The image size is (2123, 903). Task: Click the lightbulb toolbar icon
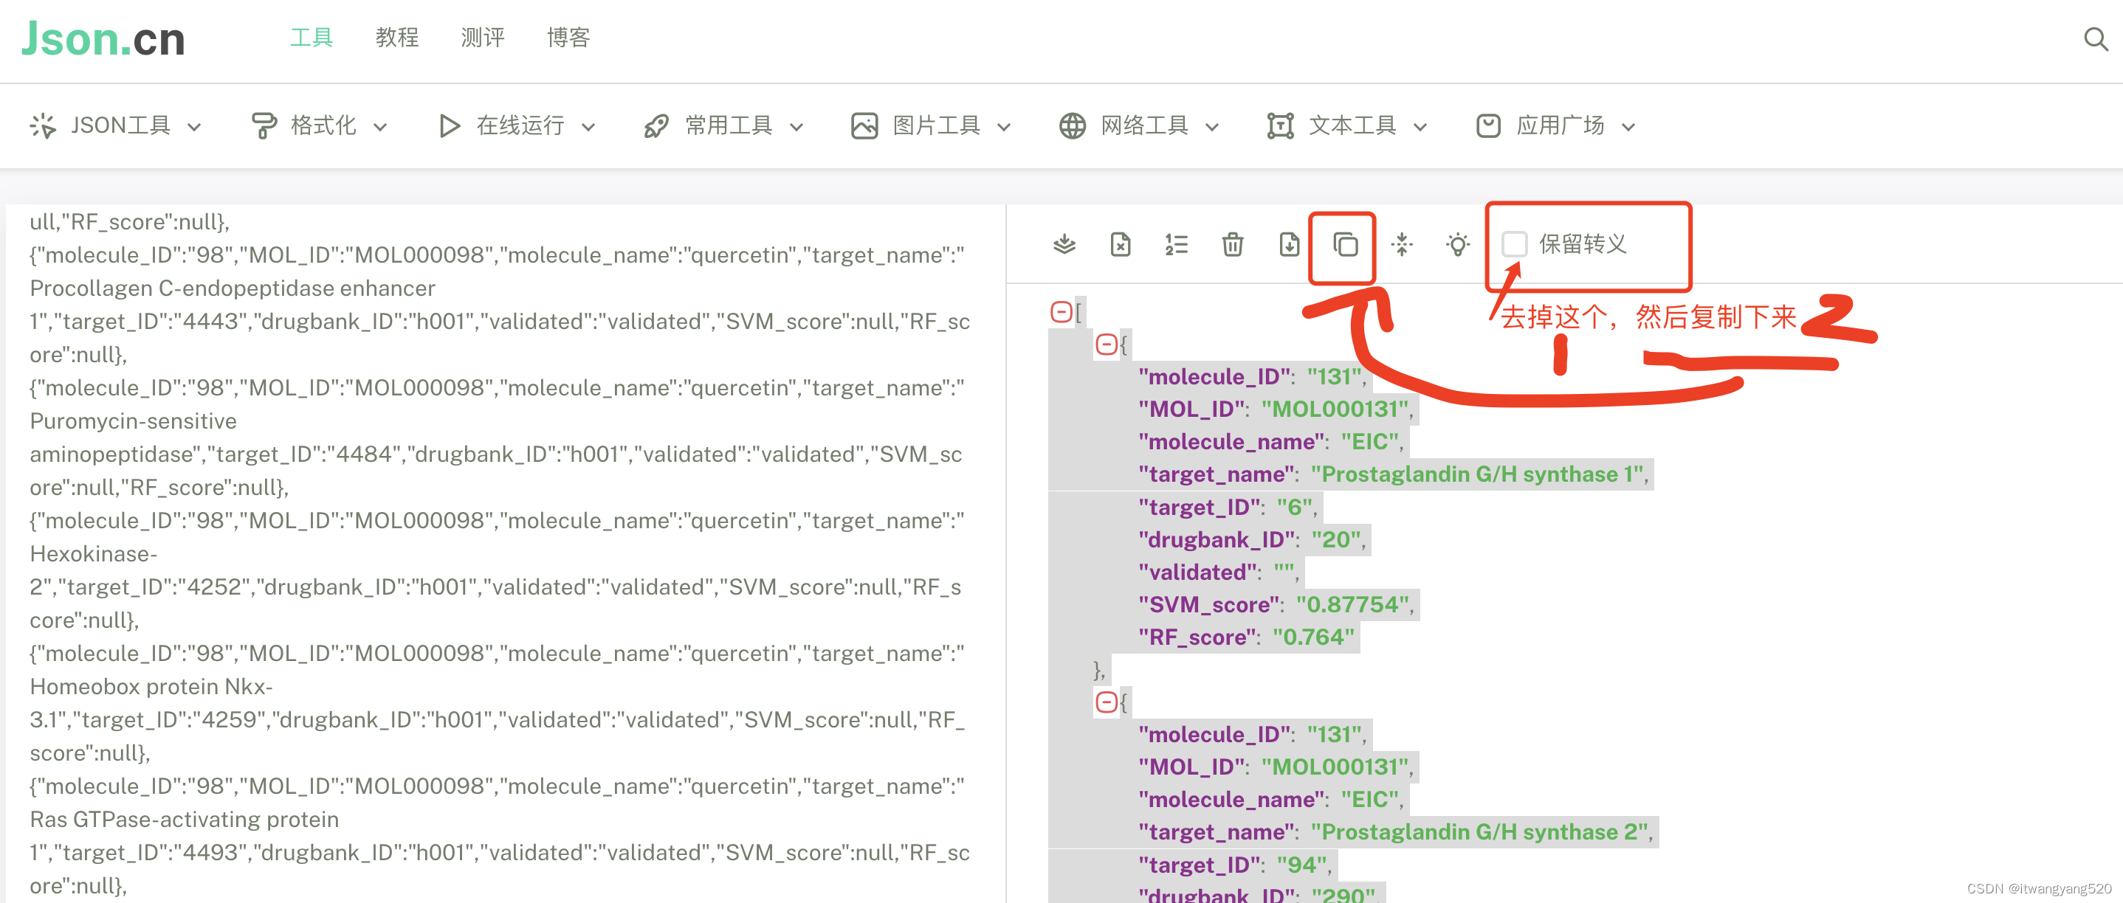1457,245
